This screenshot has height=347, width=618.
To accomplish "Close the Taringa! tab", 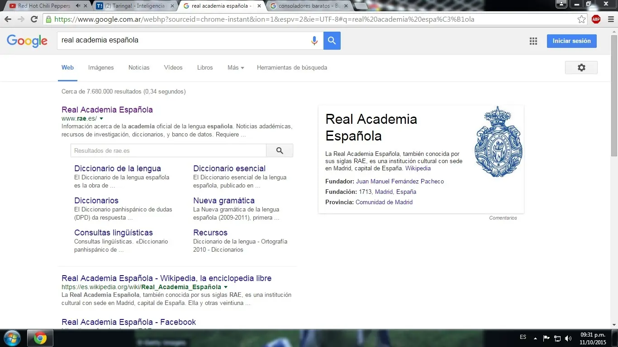I will click(x=171, y=6).
